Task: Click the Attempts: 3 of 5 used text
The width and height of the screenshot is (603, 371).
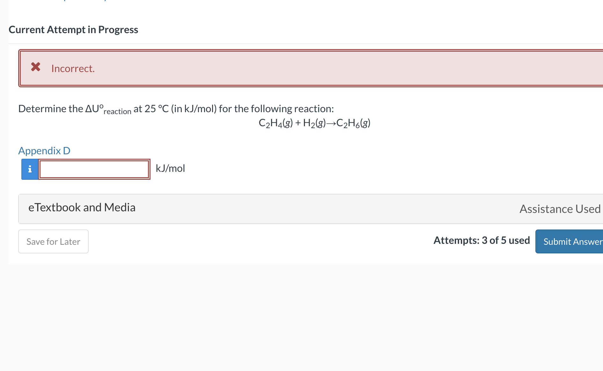Action: [x=481, y=240]
